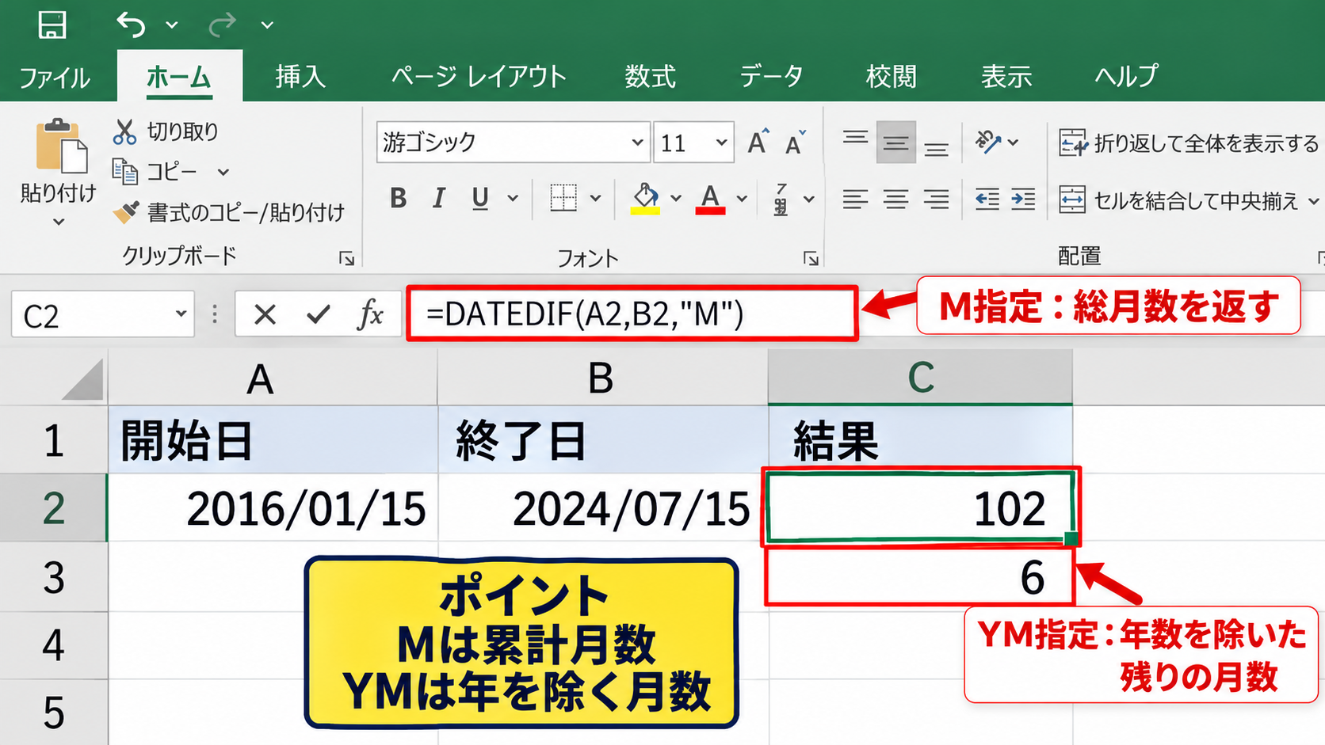Switch to the 校閲 tab
1325x745 pixels.
(x=892, y=76)
